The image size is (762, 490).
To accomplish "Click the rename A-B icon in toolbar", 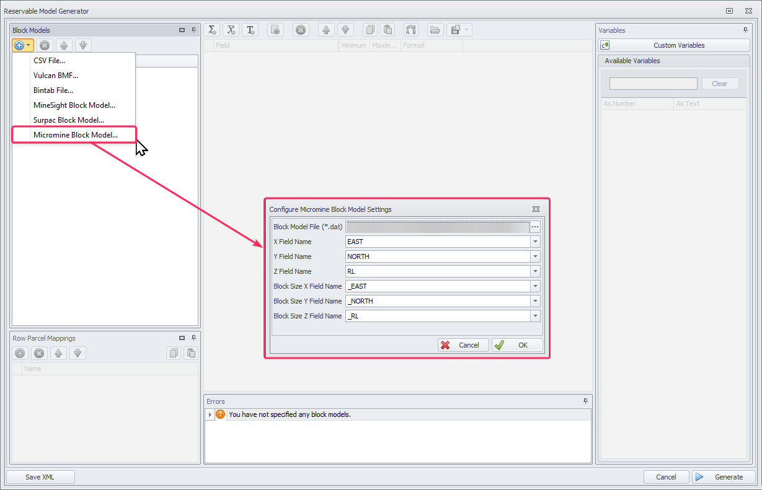I will pyautogui.click(x=410, y=30).
